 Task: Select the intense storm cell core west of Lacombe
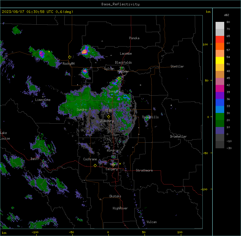pyautogui.click(x=84, y=52)
